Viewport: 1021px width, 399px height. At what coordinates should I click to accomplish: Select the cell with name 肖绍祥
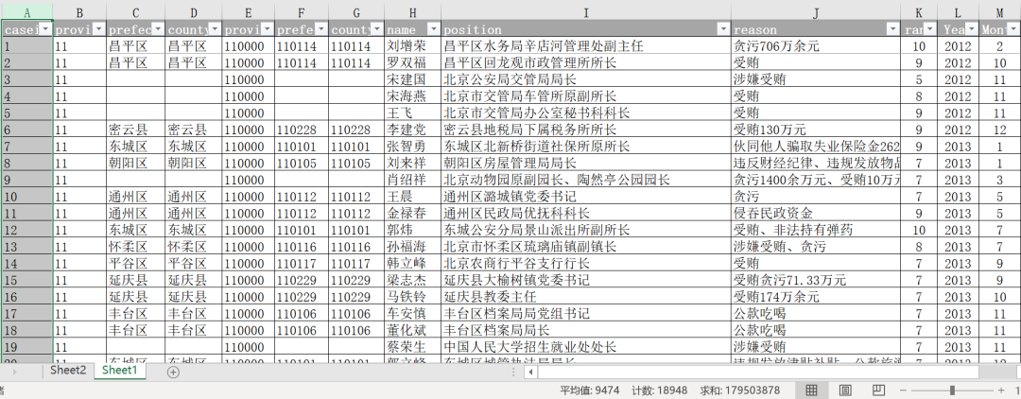tap(413, 179)
